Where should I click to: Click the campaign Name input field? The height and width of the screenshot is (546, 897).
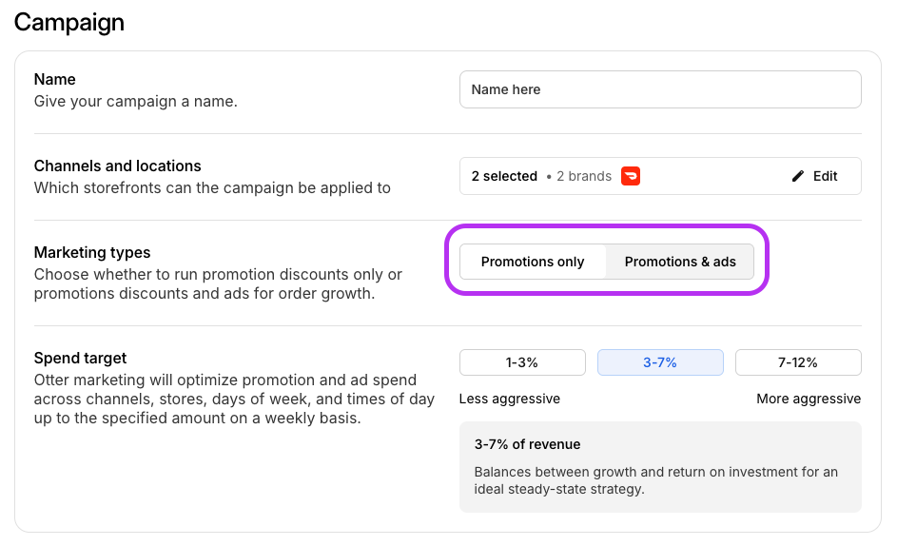click(x=660, y=89)
